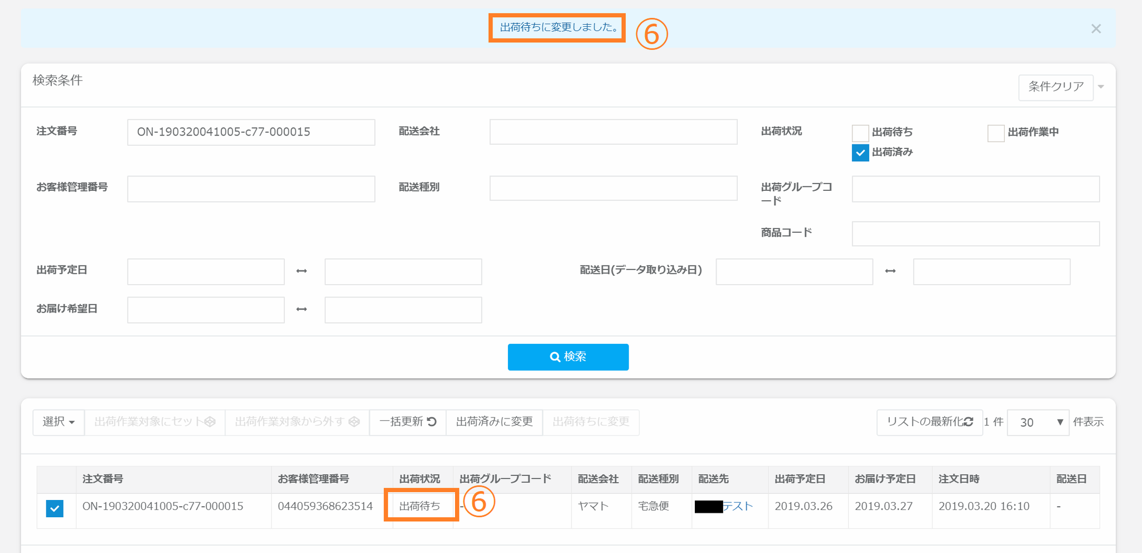Open the 30 items-per-page dropdown
The height and width of the screenshot is (553, 1142).
pos(1037,422)
